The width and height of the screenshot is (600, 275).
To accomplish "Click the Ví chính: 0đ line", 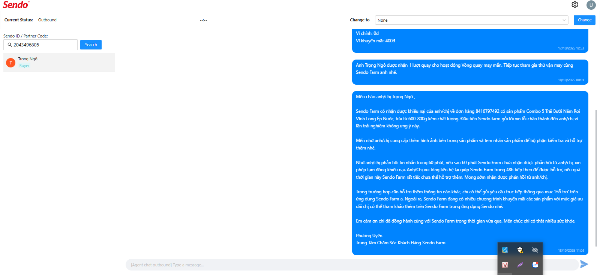I will point(367,33).
